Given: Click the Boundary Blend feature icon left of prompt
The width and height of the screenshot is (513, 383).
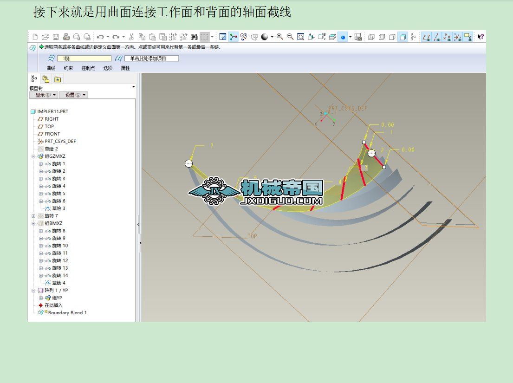Looking at the screenshot, I should [x=32, y=48].
